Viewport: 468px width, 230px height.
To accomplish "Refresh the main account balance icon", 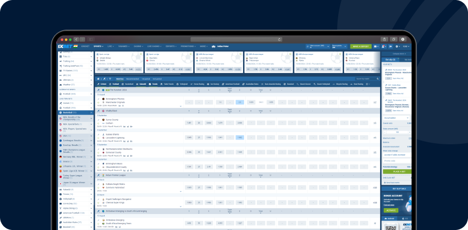I will coord(308,46).
